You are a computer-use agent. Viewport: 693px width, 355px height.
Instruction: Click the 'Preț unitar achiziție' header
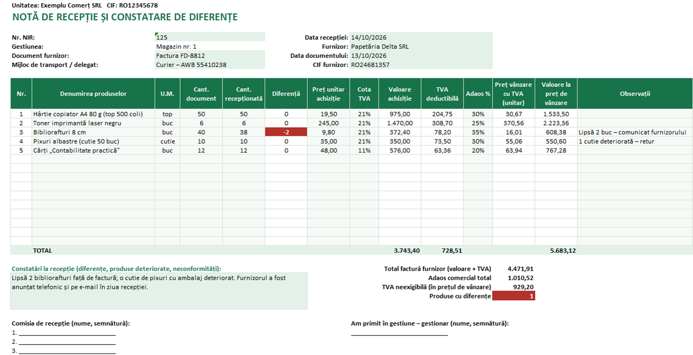(x=328, y=93)
